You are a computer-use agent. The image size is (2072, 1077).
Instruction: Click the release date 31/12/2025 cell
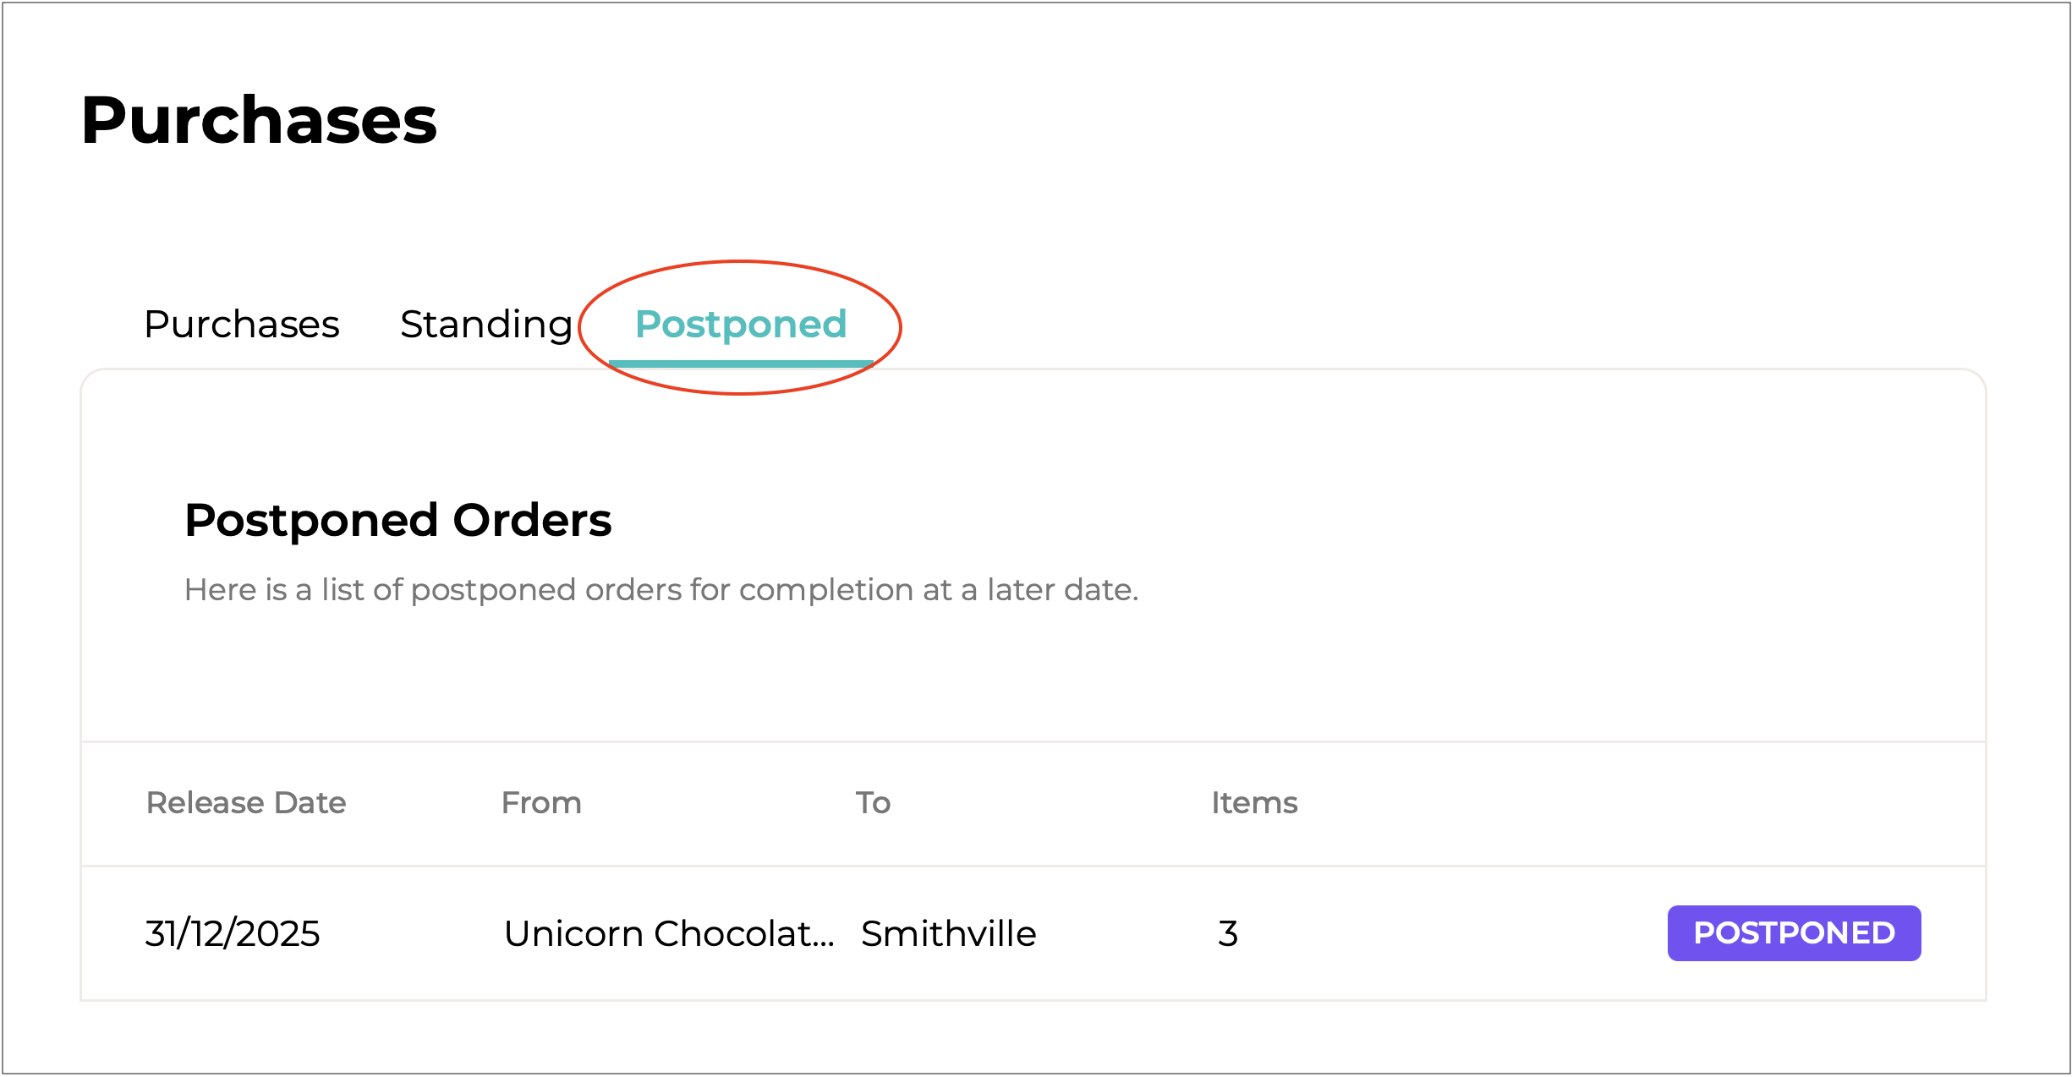point(233,934)
